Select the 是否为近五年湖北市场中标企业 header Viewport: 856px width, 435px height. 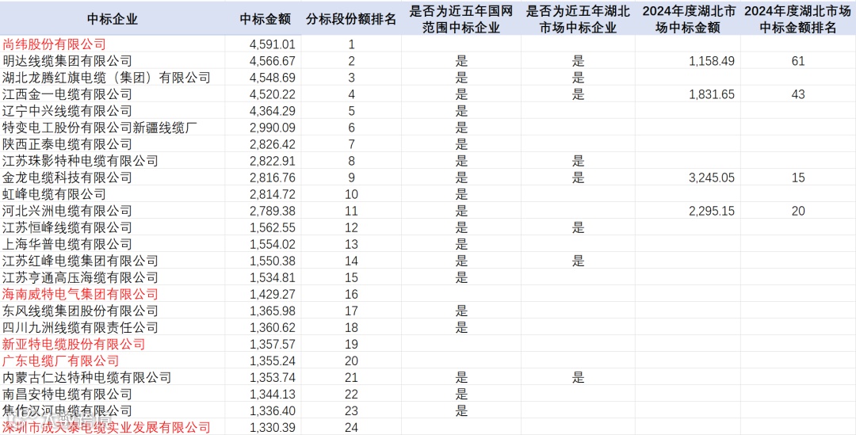click(x=578, y=19)
